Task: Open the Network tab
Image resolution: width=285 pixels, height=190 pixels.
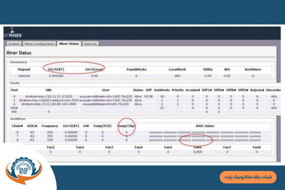Action: point(91,44)
